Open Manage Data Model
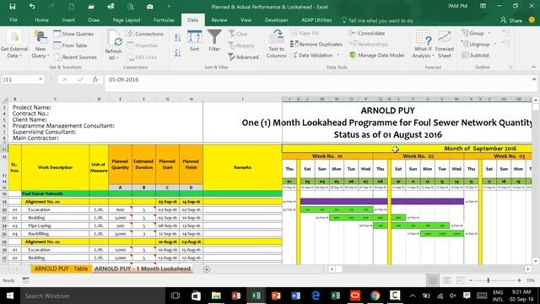This screenshot has width=540, height=304. tap(377, 55)
